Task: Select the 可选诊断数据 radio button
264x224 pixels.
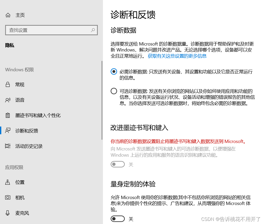Action: 114,91
